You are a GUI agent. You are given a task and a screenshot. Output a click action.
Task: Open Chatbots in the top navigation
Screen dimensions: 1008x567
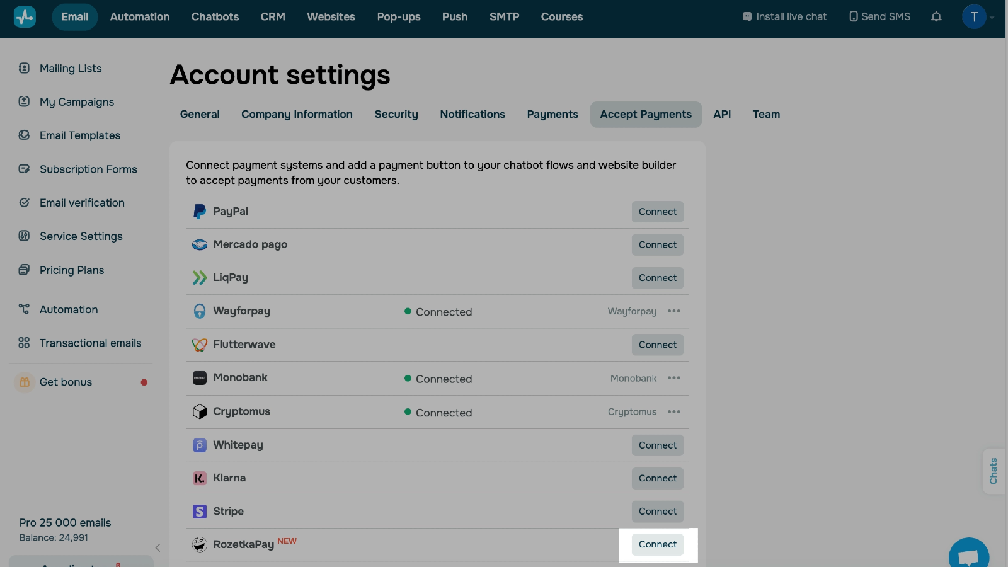215,17
